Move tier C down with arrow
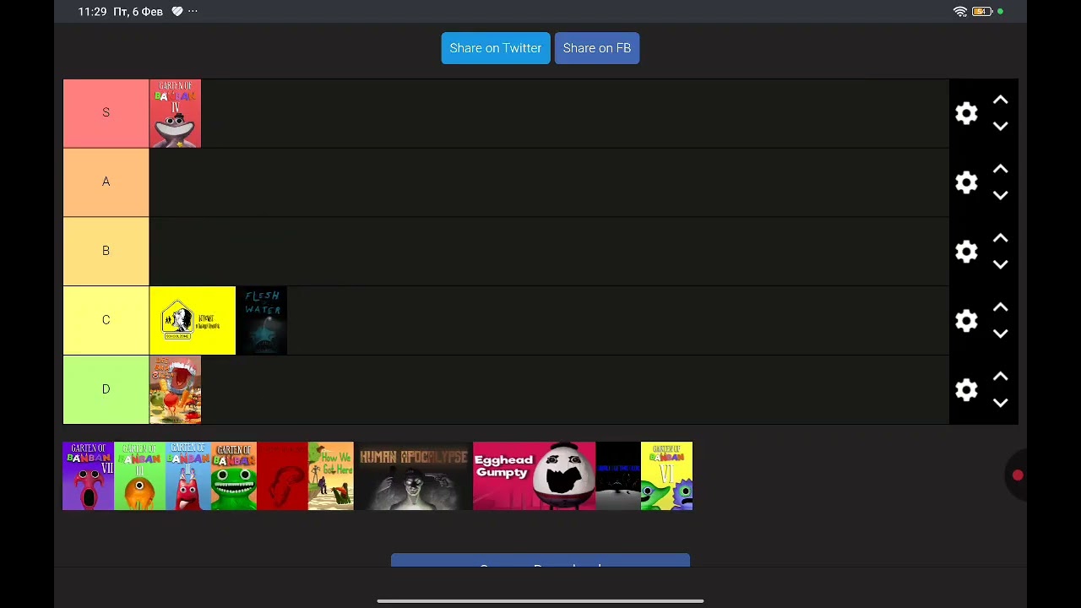1081x608 pixels. pos(1001,334)
